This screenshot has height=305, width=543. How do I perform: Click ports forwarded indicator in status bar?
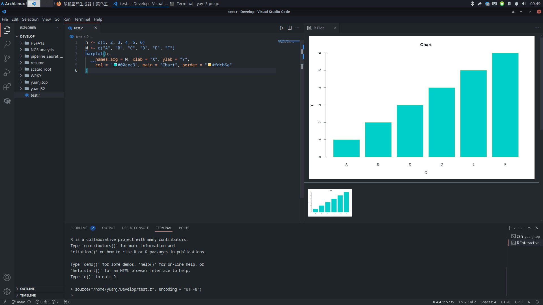click(x=67, y=302)
